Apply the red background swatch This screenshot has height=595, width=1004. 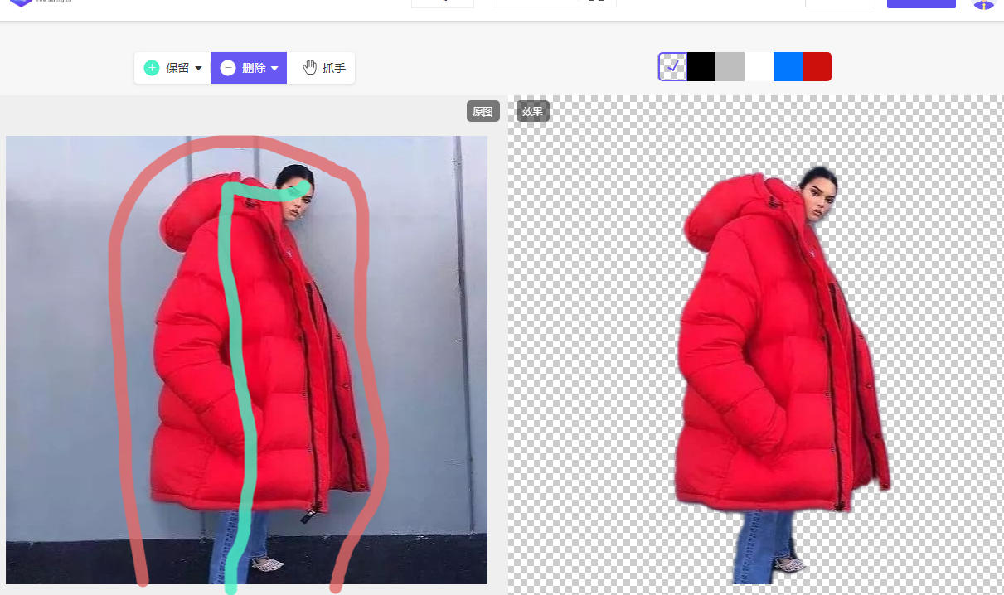(817, 66)
